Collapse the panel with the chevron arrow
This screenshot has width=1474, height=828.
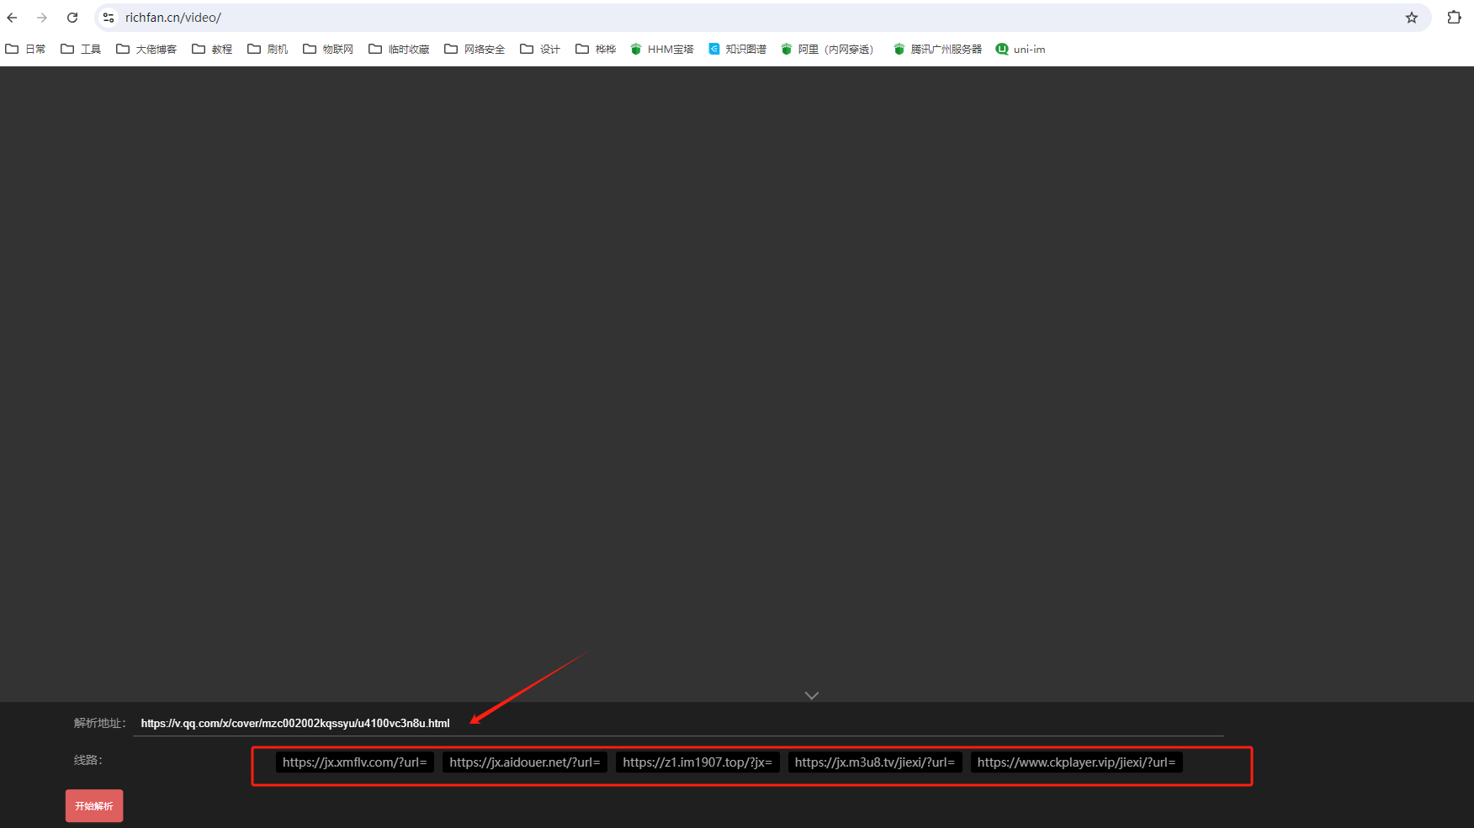click(x=812, y=695)
